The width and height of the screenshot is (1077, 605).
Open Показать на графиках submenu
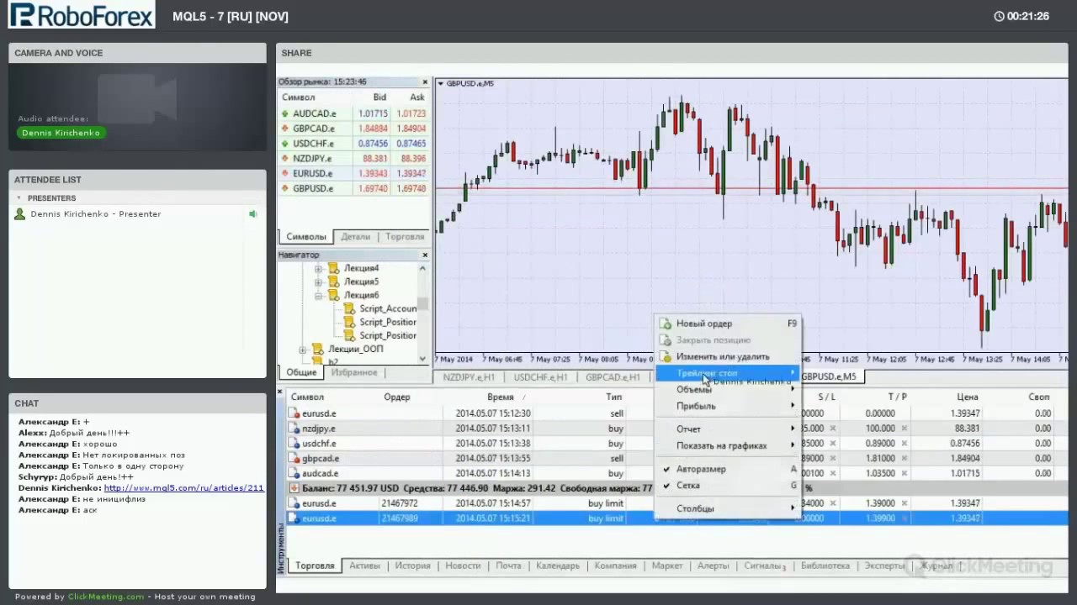point(728,445)
